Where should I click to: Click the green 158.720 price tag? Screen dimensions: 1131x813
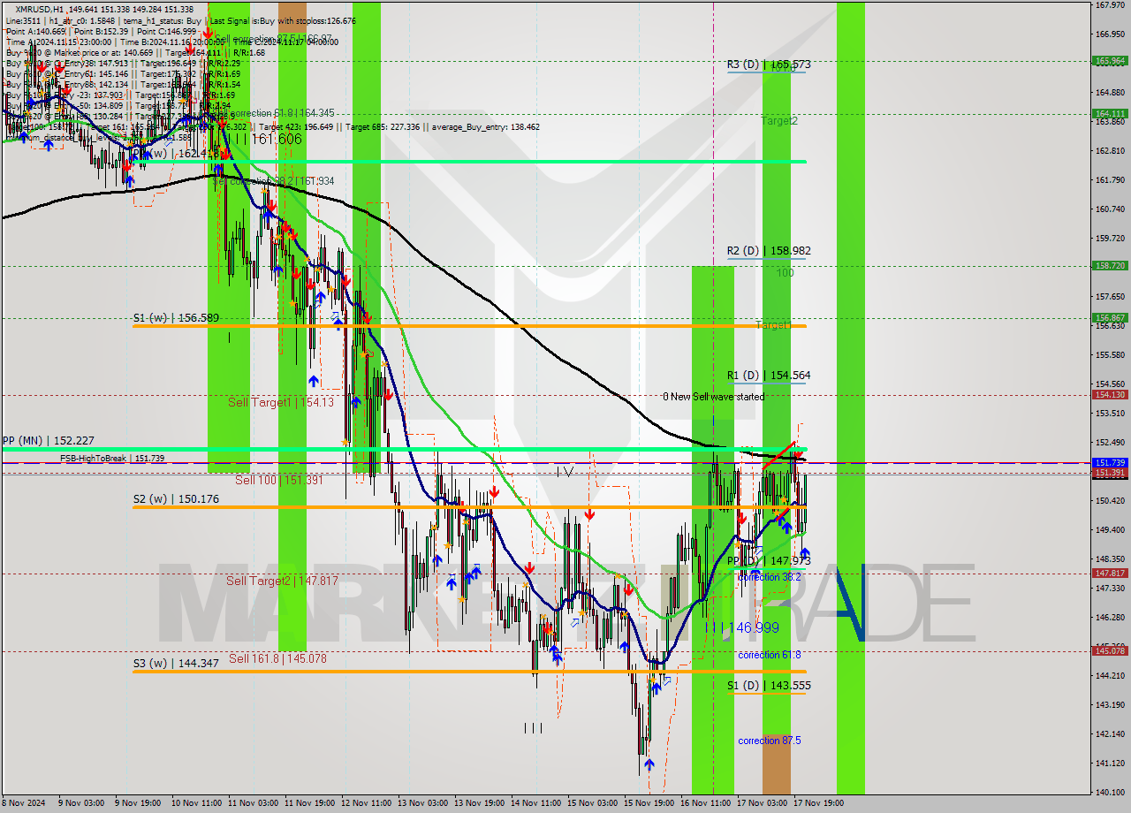[x=1110, y=265]
